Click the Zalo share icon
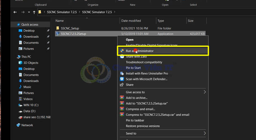This screenshot has width=256, height=140. tap(122, 57)
